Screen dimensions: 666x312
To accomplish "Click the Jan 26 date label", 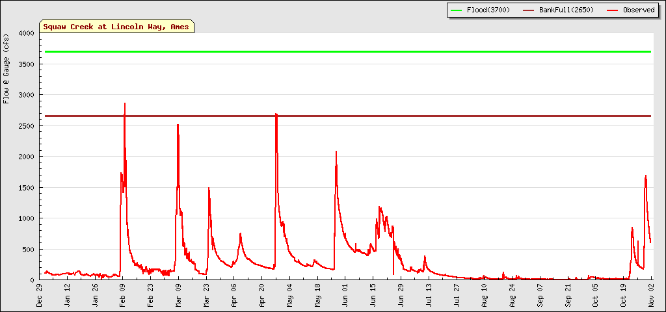I will [95, 296].
